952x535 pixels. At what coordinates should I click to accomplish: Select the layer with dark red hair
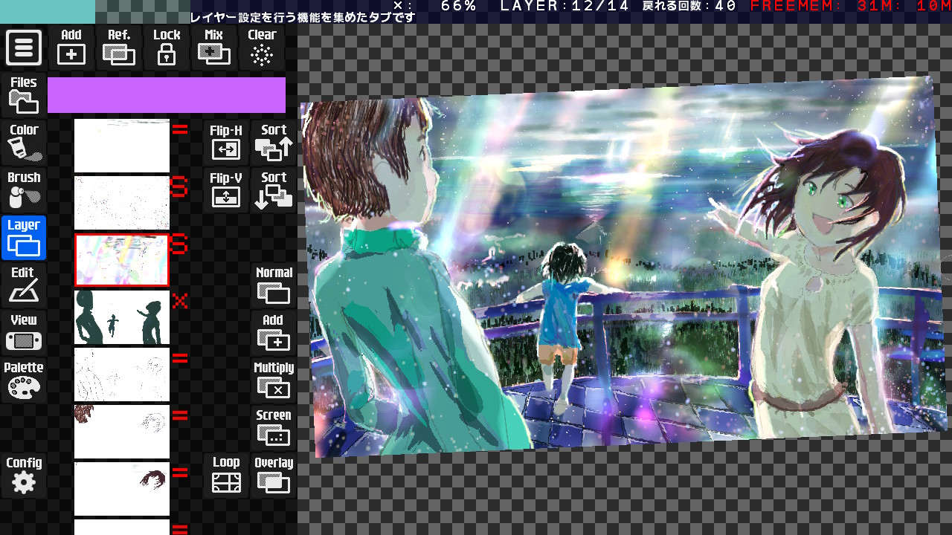[x=122, y=489]
